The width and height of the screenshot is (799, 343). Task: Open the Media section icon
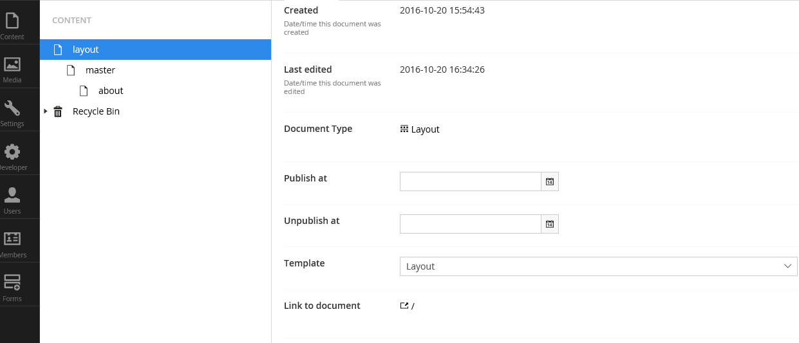tap(12, 64)
